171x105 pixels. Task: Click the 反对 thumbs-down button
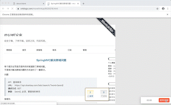coord(104,96)
